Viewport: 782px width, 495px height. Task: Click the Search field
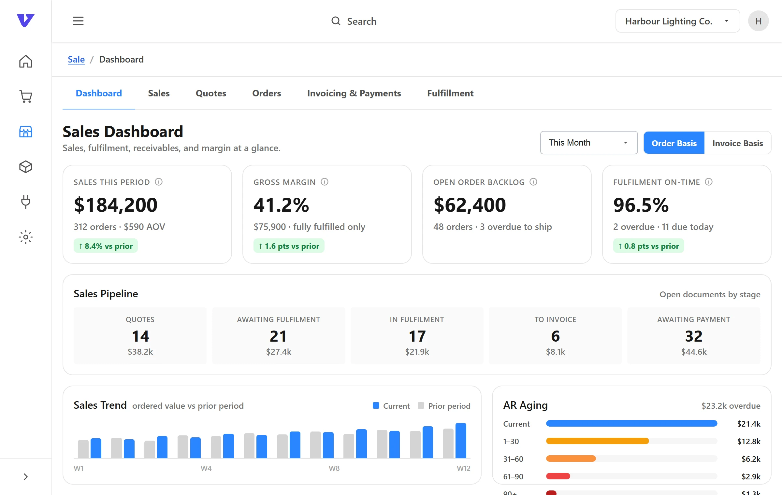(354, 21)
